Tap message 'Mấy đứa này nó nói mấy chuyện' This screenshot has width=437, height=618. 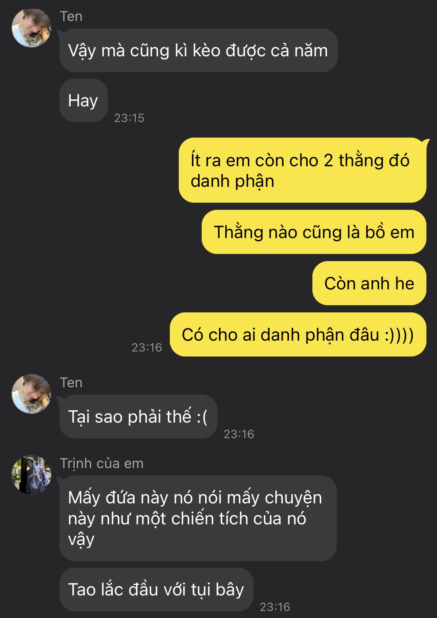[198, 518]
